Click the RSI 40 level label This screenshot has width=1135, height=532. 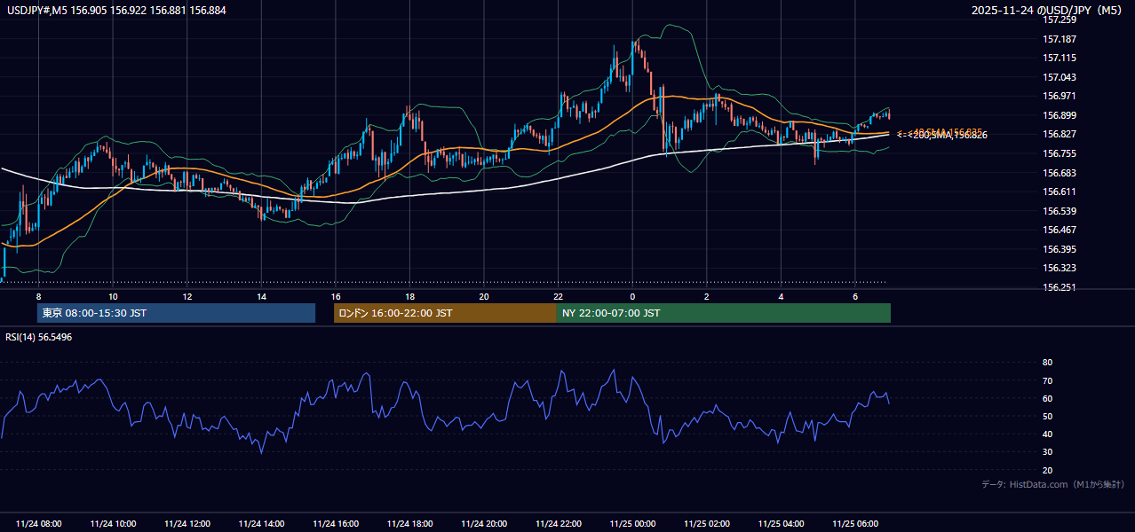pyautogui.click(x=1048, y=434)
